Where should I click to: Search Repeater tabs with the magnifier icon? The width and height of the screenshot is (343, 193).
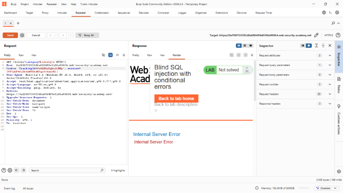click(333, 23)
